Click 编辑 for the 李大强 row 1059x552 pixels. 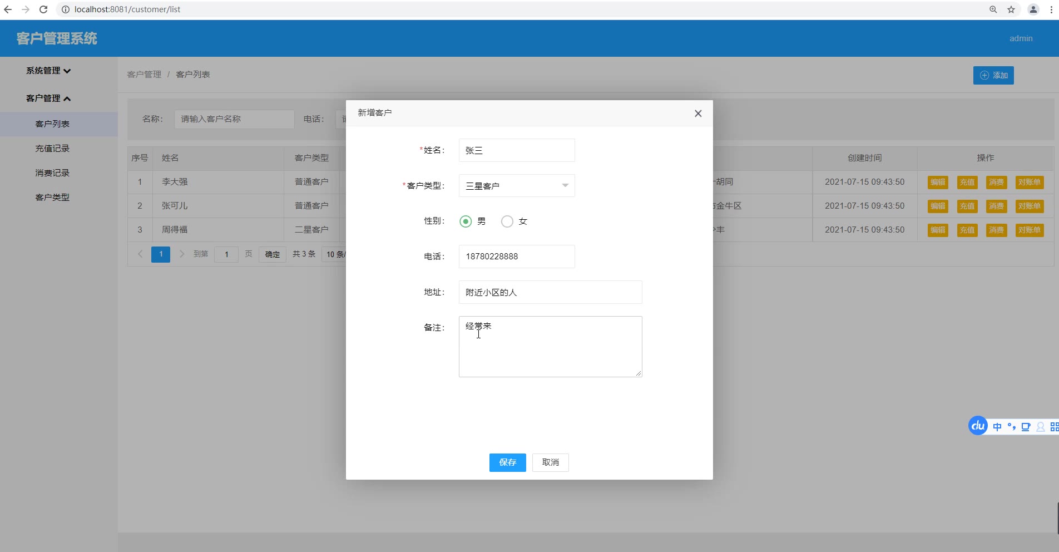(x=938, y=183)
